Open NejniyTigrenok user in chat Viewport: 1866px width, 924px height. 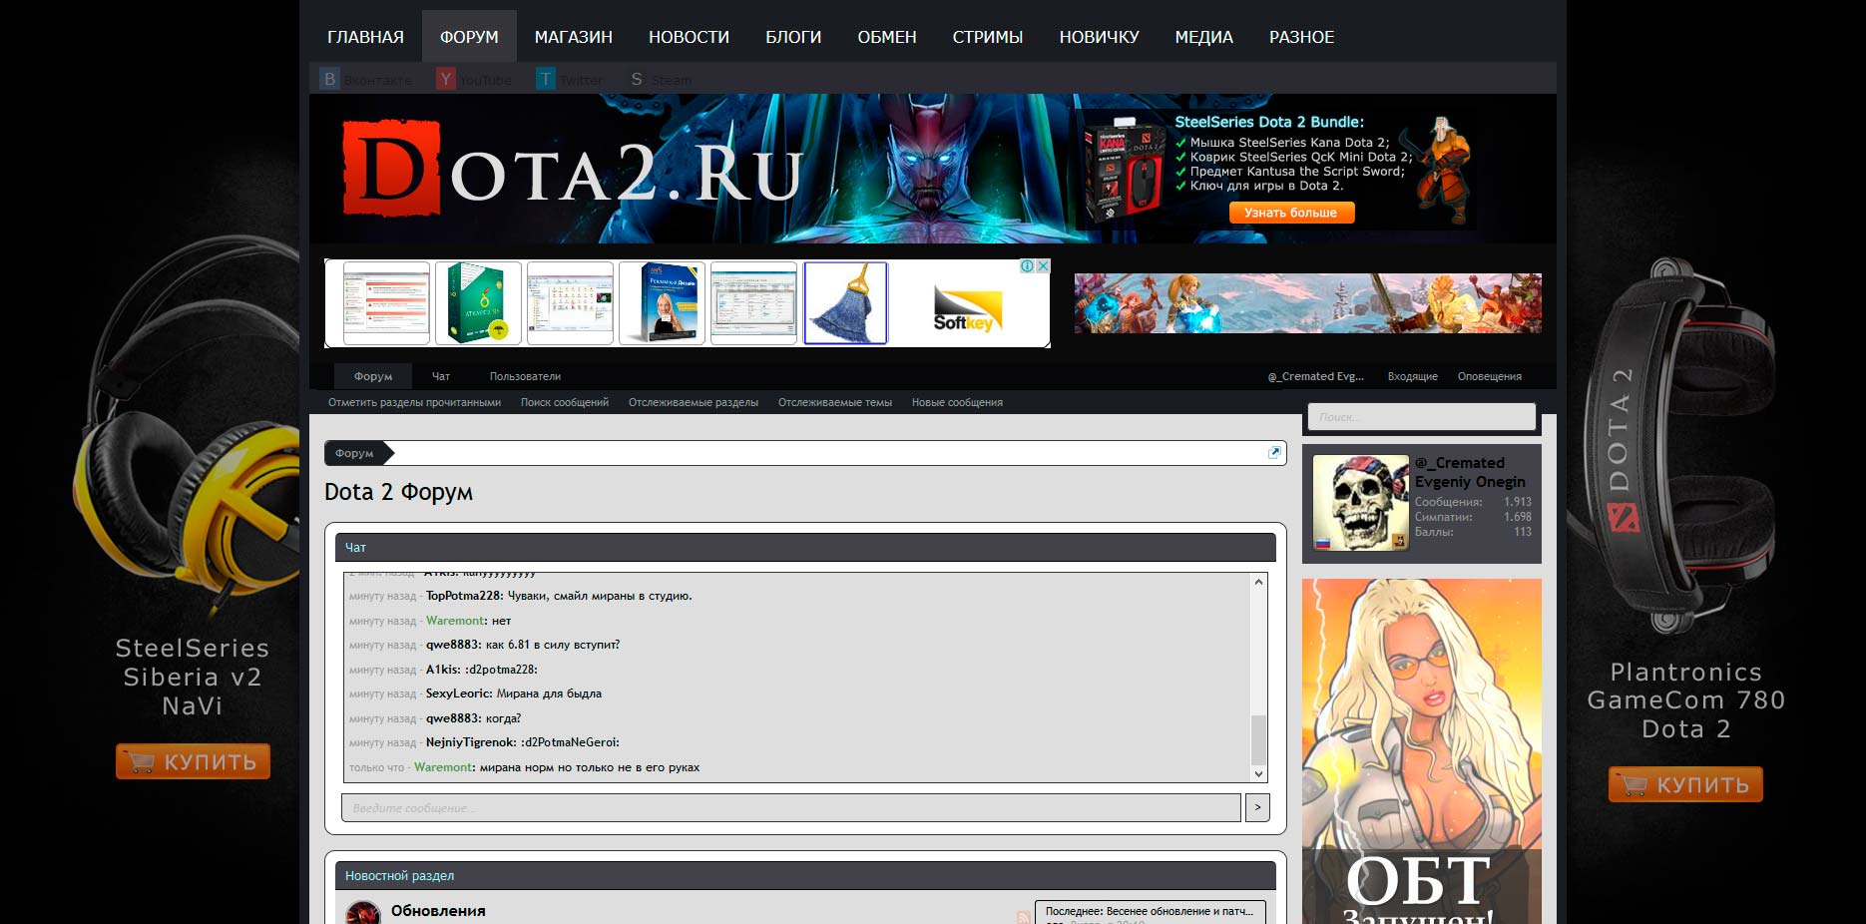pyautogui.click(x=471, y=742)
